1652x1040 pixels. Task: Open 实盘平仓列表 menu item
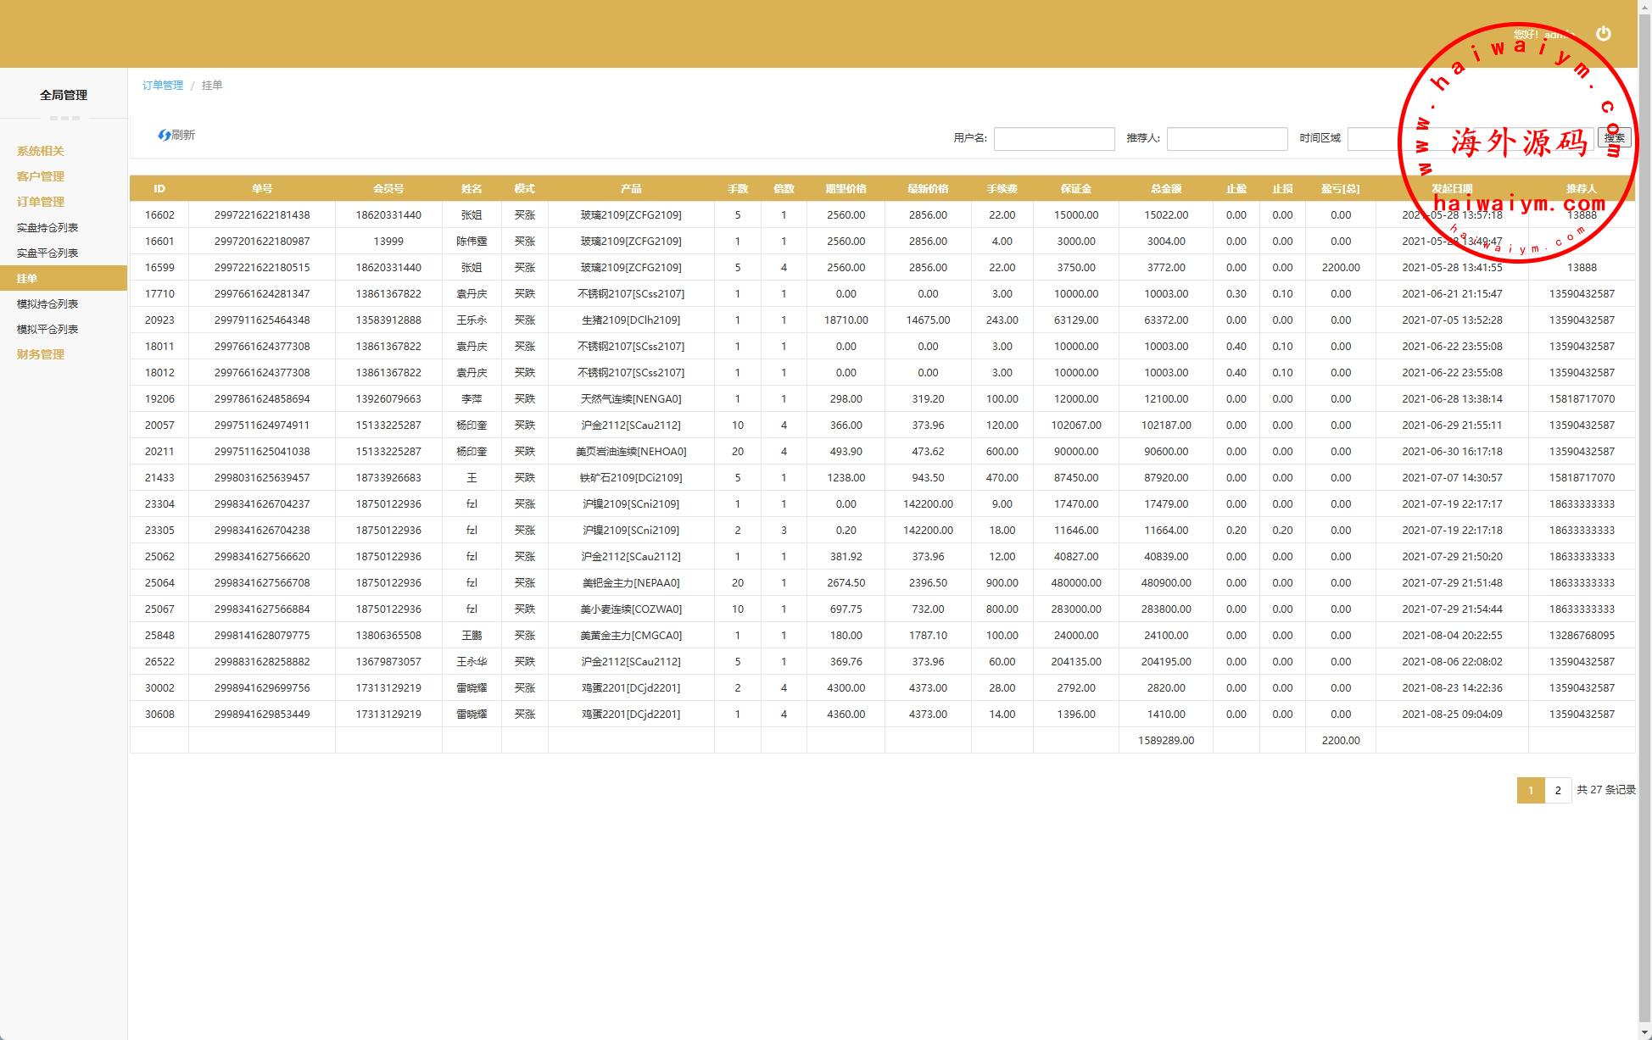point(47,253)
